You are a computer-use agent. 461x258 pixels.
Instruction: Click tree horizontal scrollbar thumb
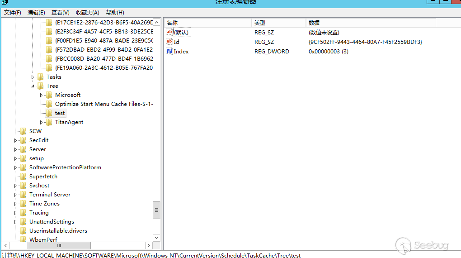click(x=59, y=245)
